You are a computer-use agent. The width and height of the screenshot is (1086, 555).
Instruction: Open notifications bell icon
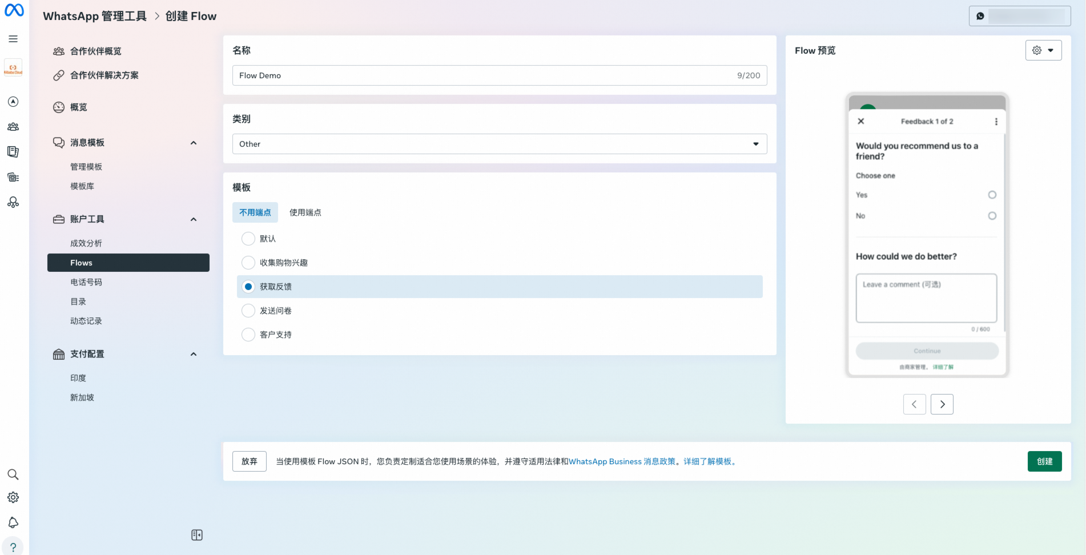pyautogui.click(x=13, y=522)
